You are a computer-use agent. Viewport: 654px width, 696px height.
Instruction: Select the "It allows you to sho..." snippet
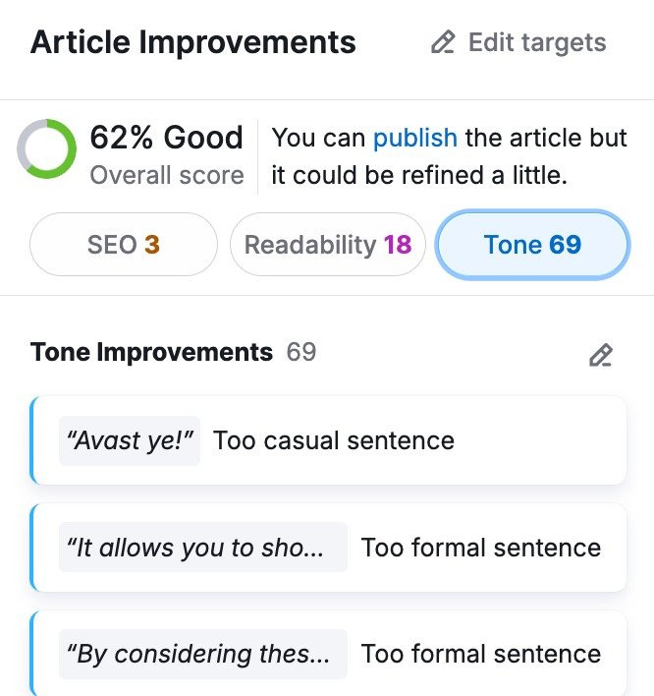click(202, 548)
